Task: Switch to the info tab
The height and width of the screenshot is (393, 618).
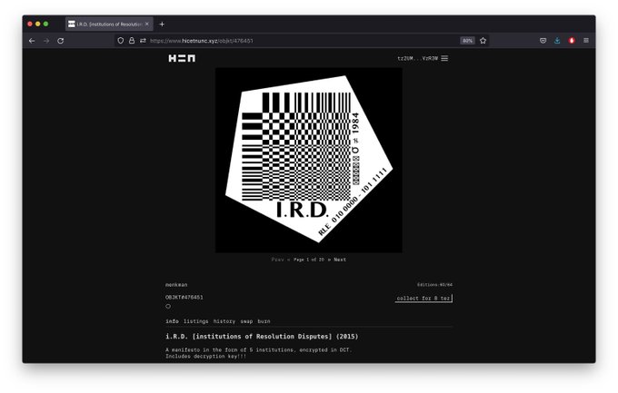Action: click(172, 321)
